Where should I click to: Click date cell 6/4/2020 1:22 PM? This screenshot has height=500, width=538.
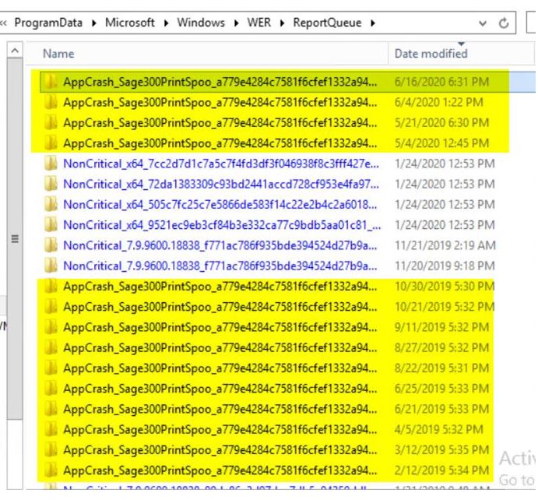click(439, 102)
